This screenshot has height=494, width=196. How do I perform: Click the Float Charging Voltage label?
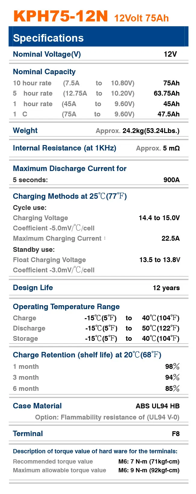49,260
